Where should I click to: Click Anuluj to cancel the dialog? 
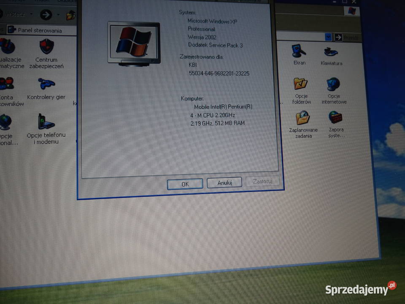(224, 182)
